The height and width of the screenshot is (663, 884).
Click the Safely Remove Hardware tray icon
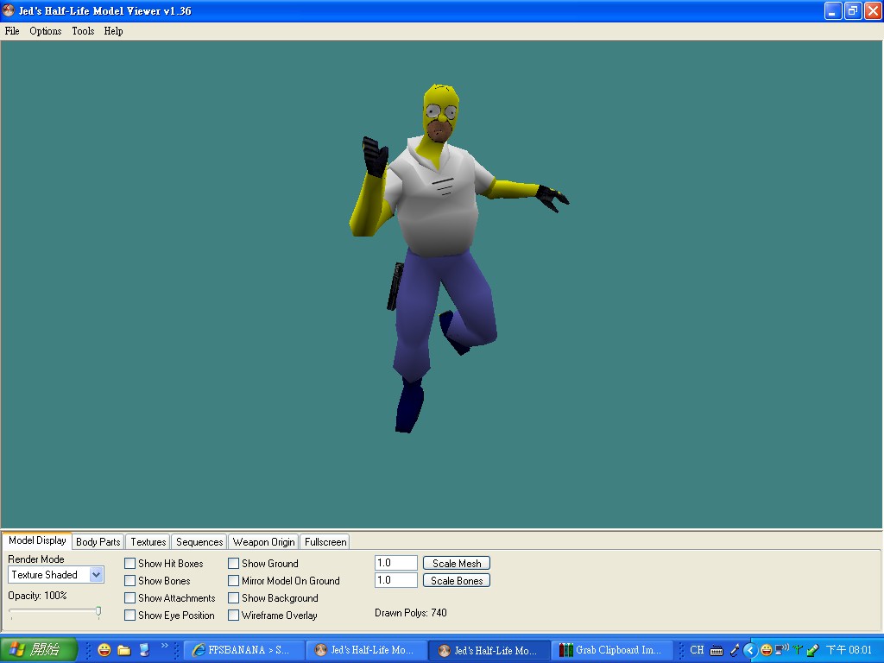(812, 651)
